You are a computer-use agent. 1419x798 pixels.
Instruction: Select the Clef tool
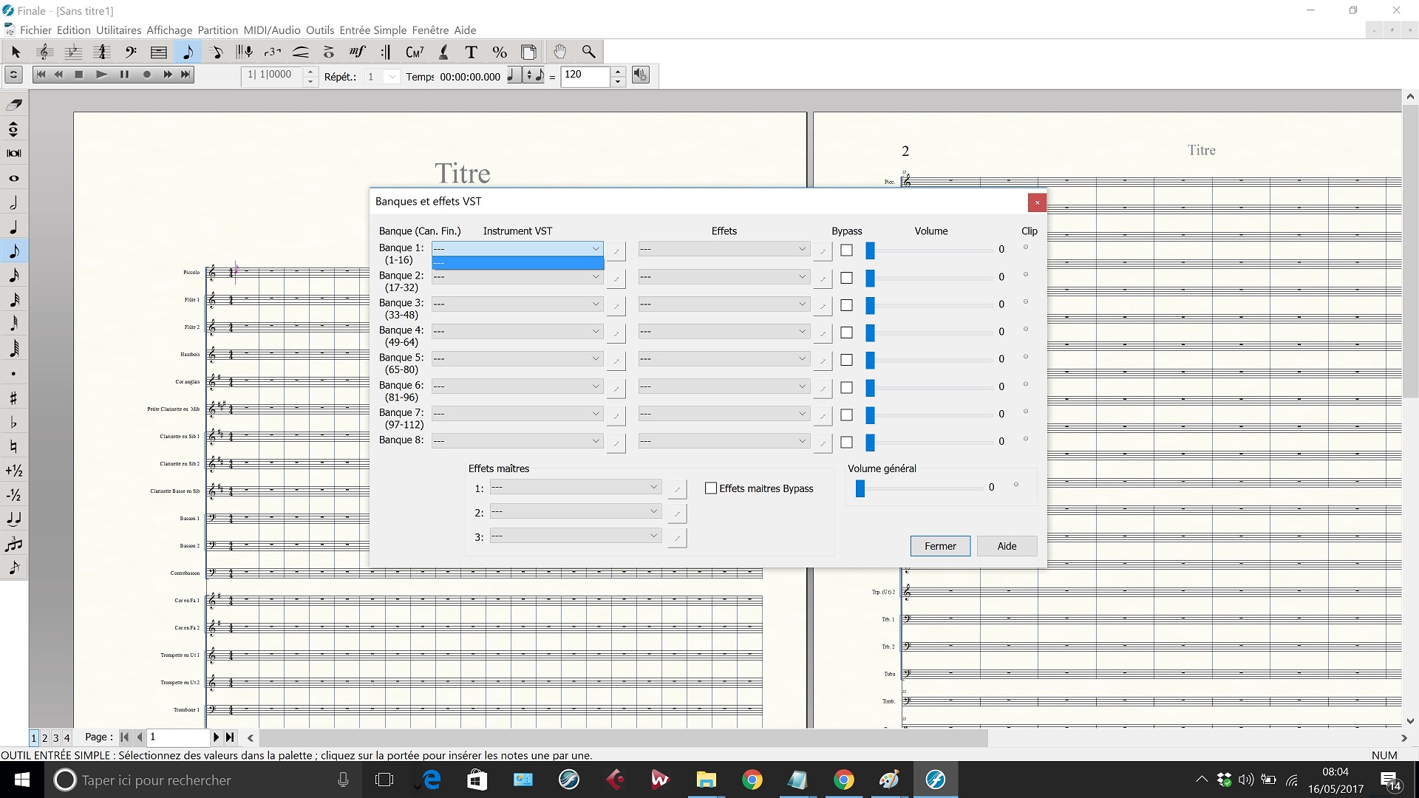131,52
